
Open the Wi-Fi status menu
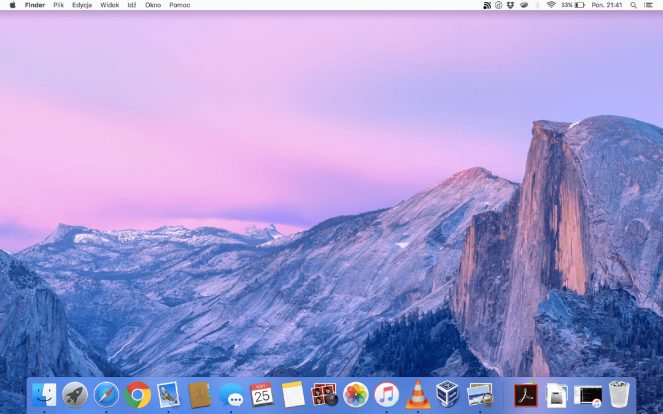coord(551,5)
